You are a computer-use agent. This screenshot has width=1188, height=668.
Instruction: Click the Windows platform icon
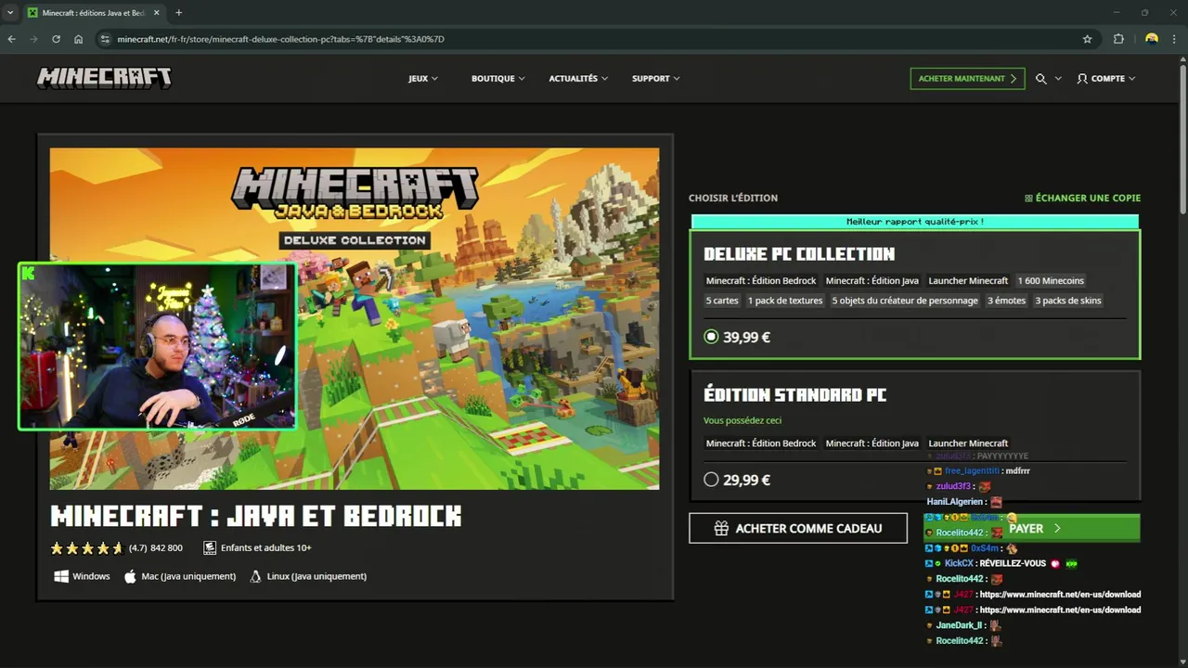[x=61, y=576]
